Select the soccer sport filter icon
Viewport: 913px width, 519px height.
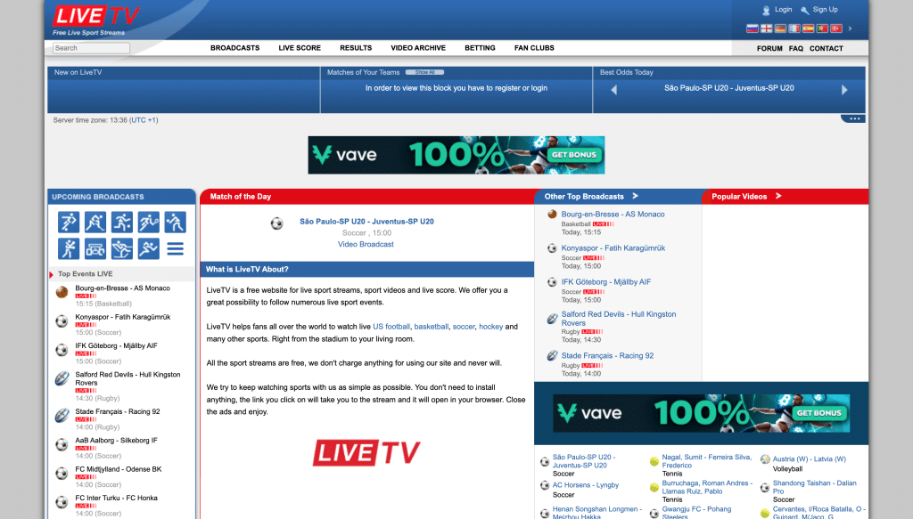69,222
